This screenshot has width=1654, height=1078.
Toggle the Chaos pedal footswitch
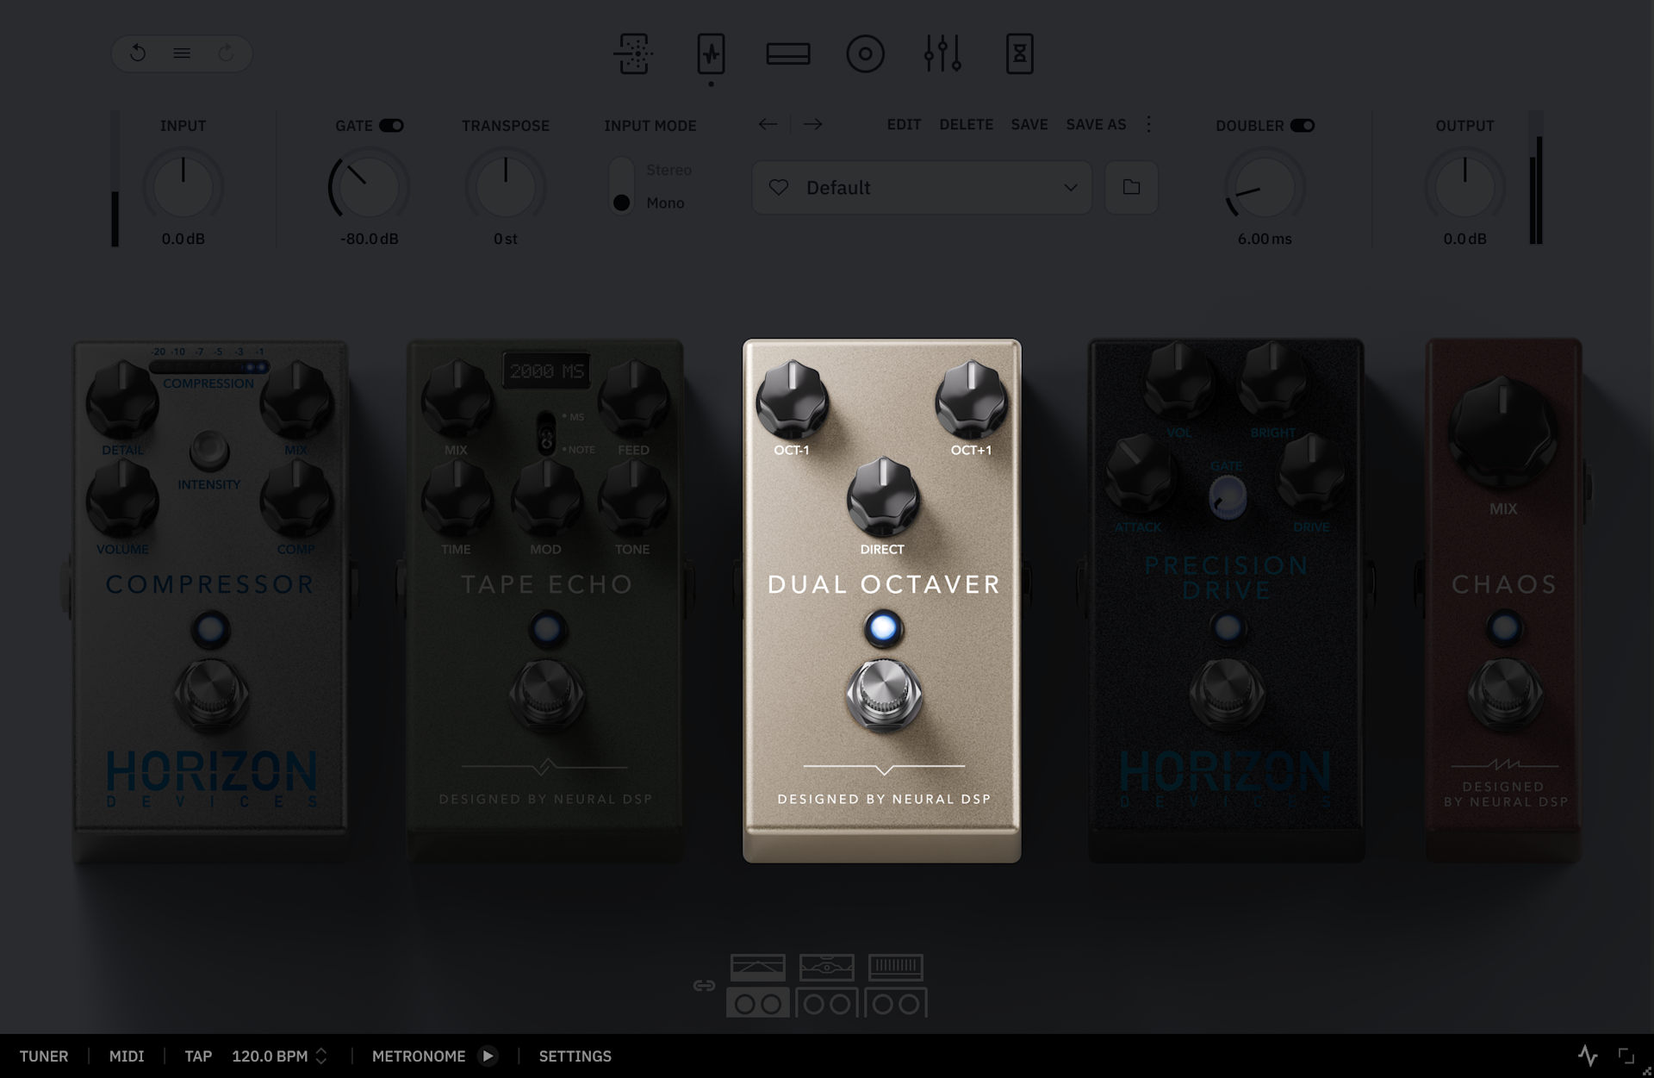pyautogui.click(x=1505, y=694)
